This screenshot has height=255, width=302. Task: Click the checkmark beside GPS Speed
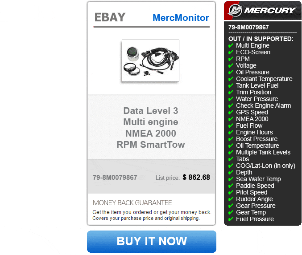[231, 112]
